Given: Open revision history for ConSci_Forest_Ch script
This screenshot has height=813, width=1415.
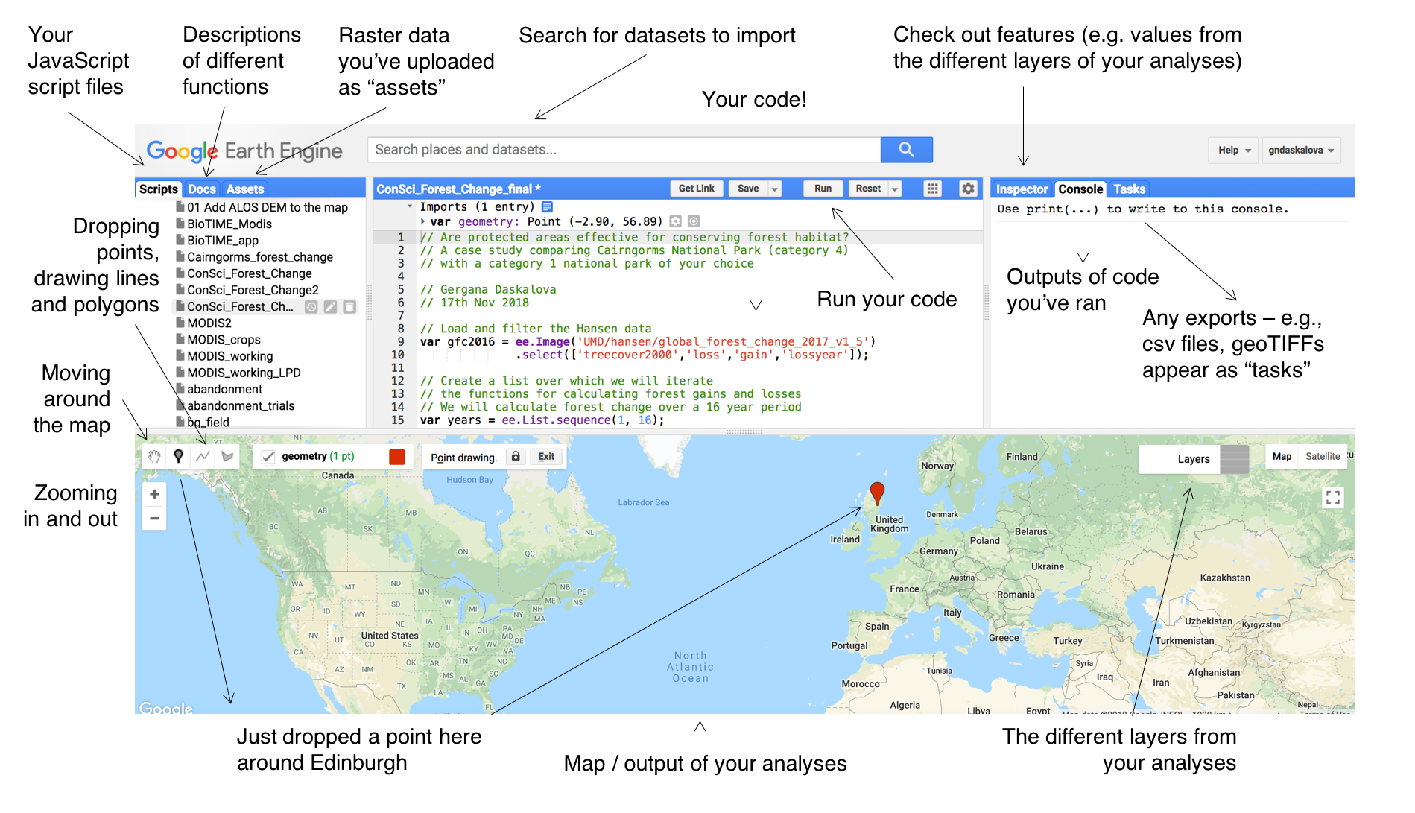Looking at the screenshot, I should [311, 306].
